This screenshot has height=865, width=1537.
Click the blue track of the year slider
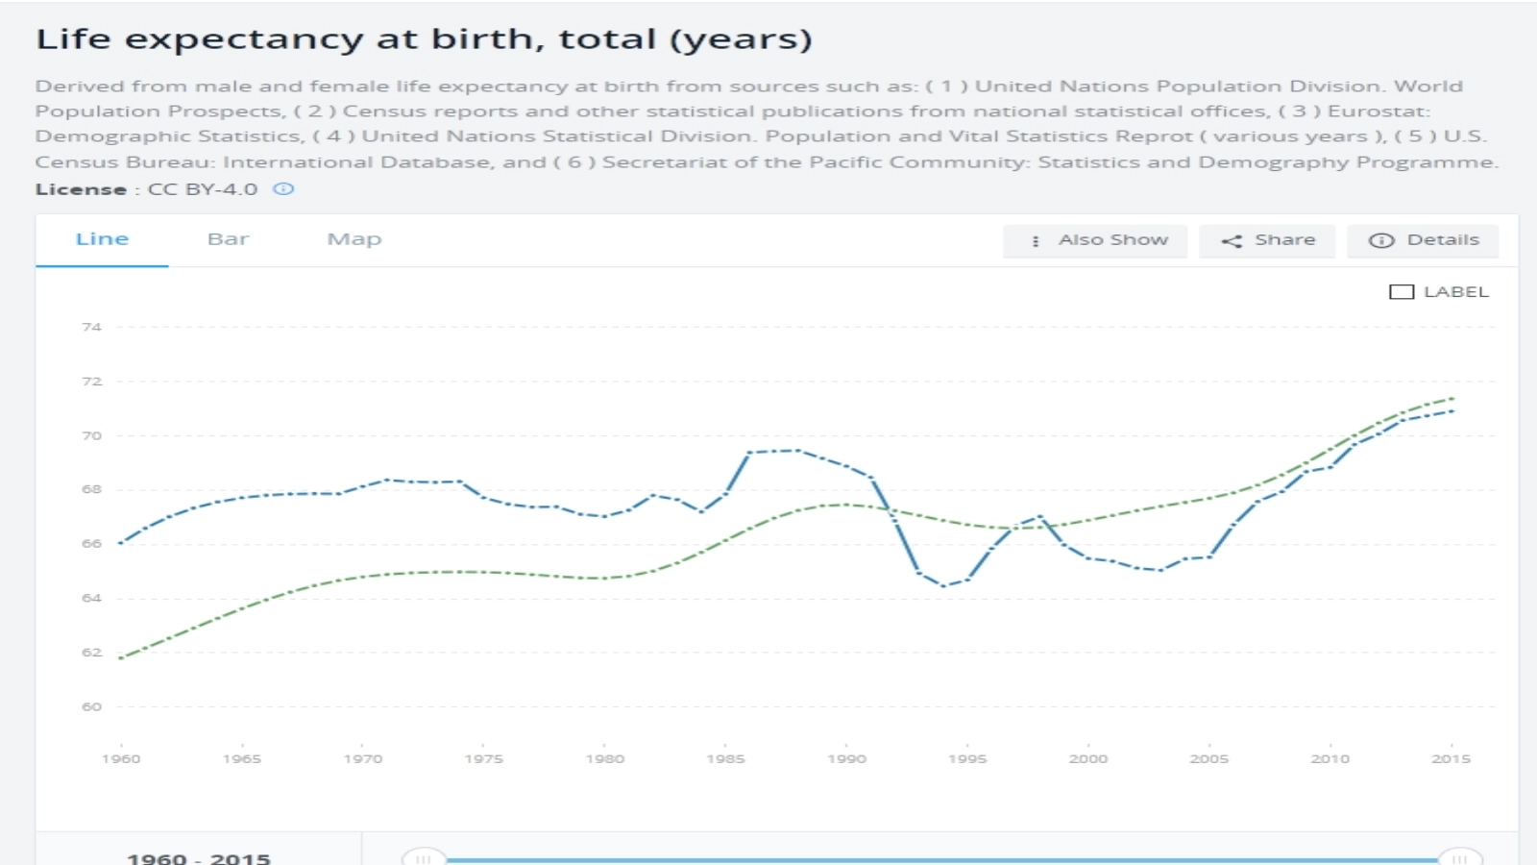point(941,859)
